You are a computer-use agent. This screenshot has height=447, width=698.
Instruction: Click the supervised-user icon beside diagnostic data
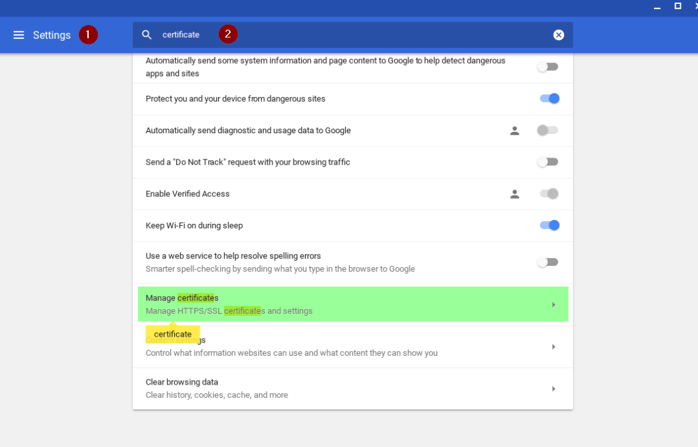(515, 130)
